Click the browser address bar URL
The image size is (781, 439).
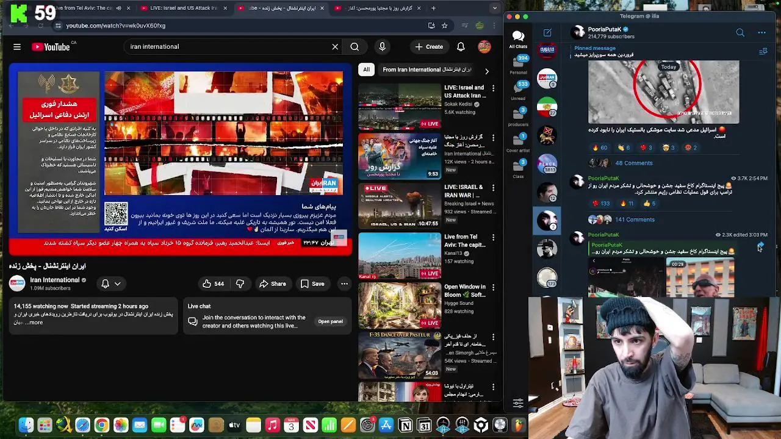tap(116, 26)
